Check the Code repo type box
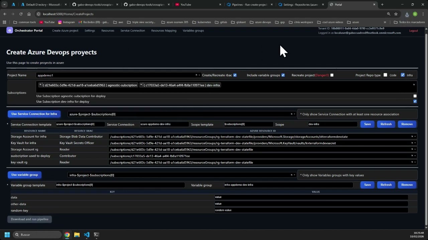This screenshot has height=240, width=428. point(385,75)
